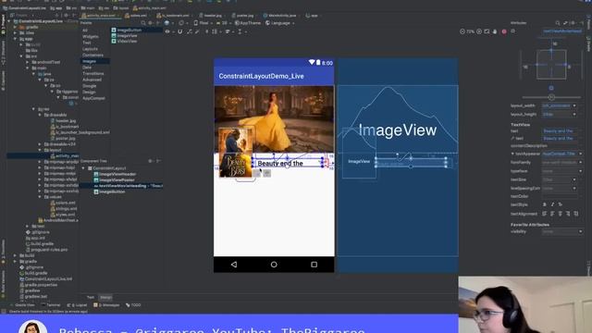This screenshot has height=333, width=592.
Task: Switch to the Text tab below editor
Action: 91,298
